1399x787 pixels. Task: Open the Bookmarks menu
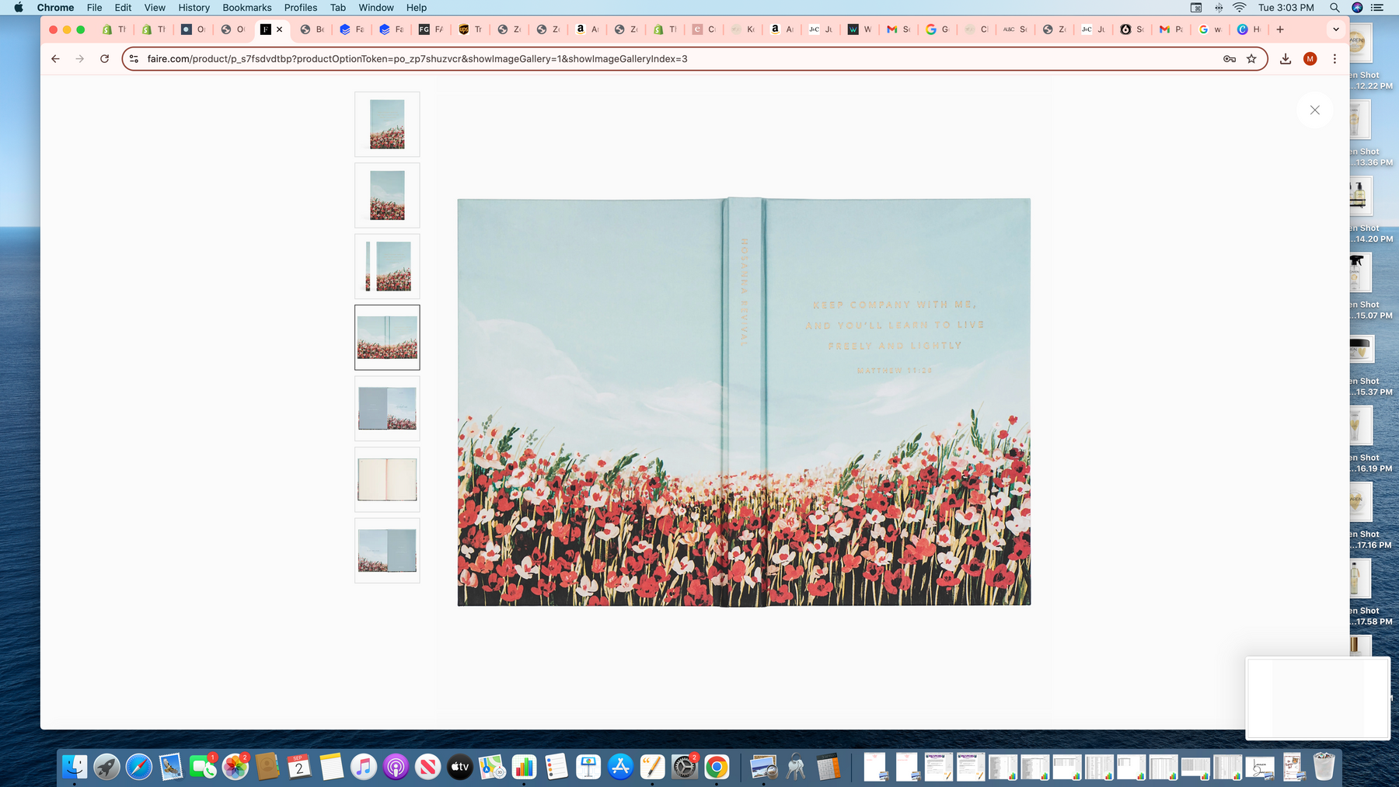(x=246, y=8)
